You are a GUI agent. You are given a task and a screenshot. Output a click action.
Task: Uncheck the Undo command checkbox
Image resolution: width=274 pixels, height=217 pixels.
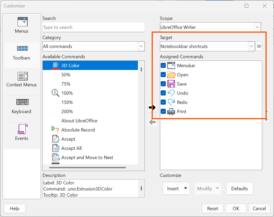[163, 93]
